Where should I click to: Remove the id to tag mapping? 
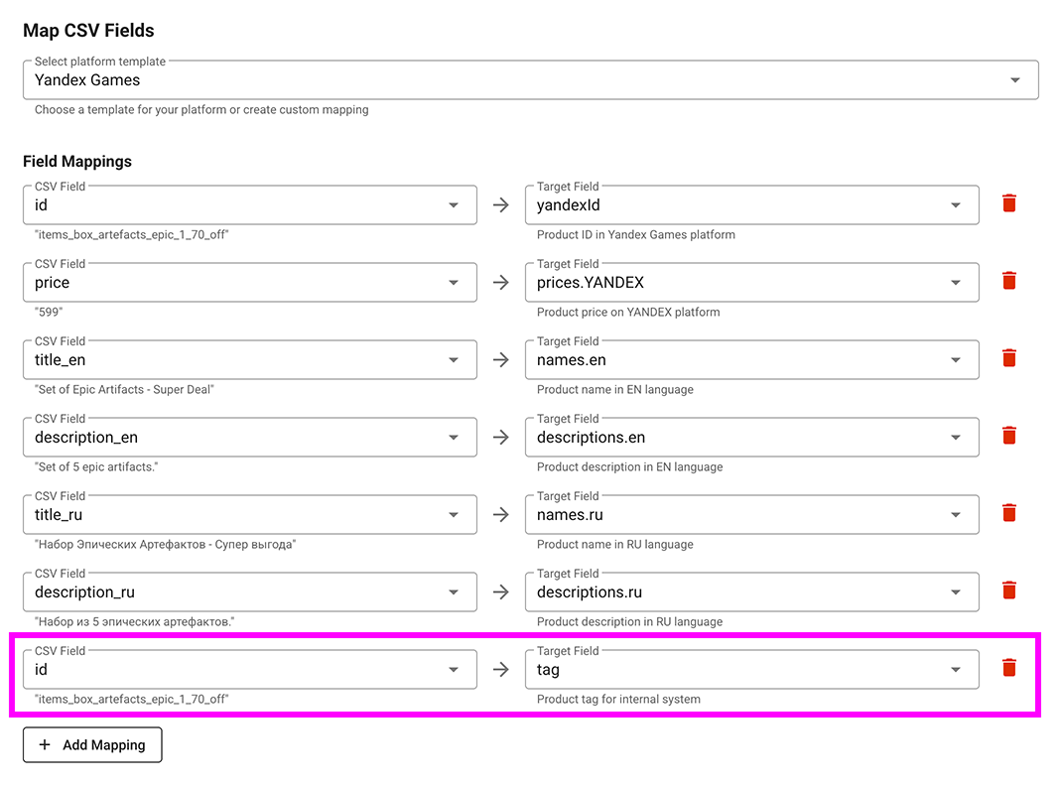1009,668
